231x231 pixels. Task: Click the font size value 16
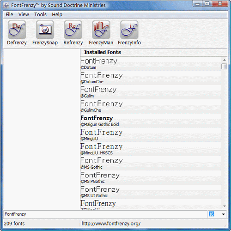[211, 214]
